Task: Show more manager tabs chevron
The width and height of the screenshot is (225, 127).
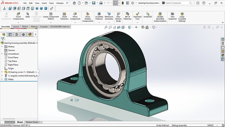Action: pyautogui.click(x=36, y=35)
